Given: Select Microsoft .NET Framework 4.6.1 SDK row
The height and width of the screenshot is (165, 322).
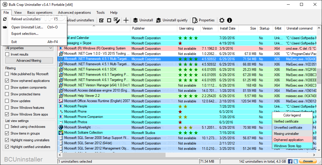Looking at the screenshot, I should point(187,70).
